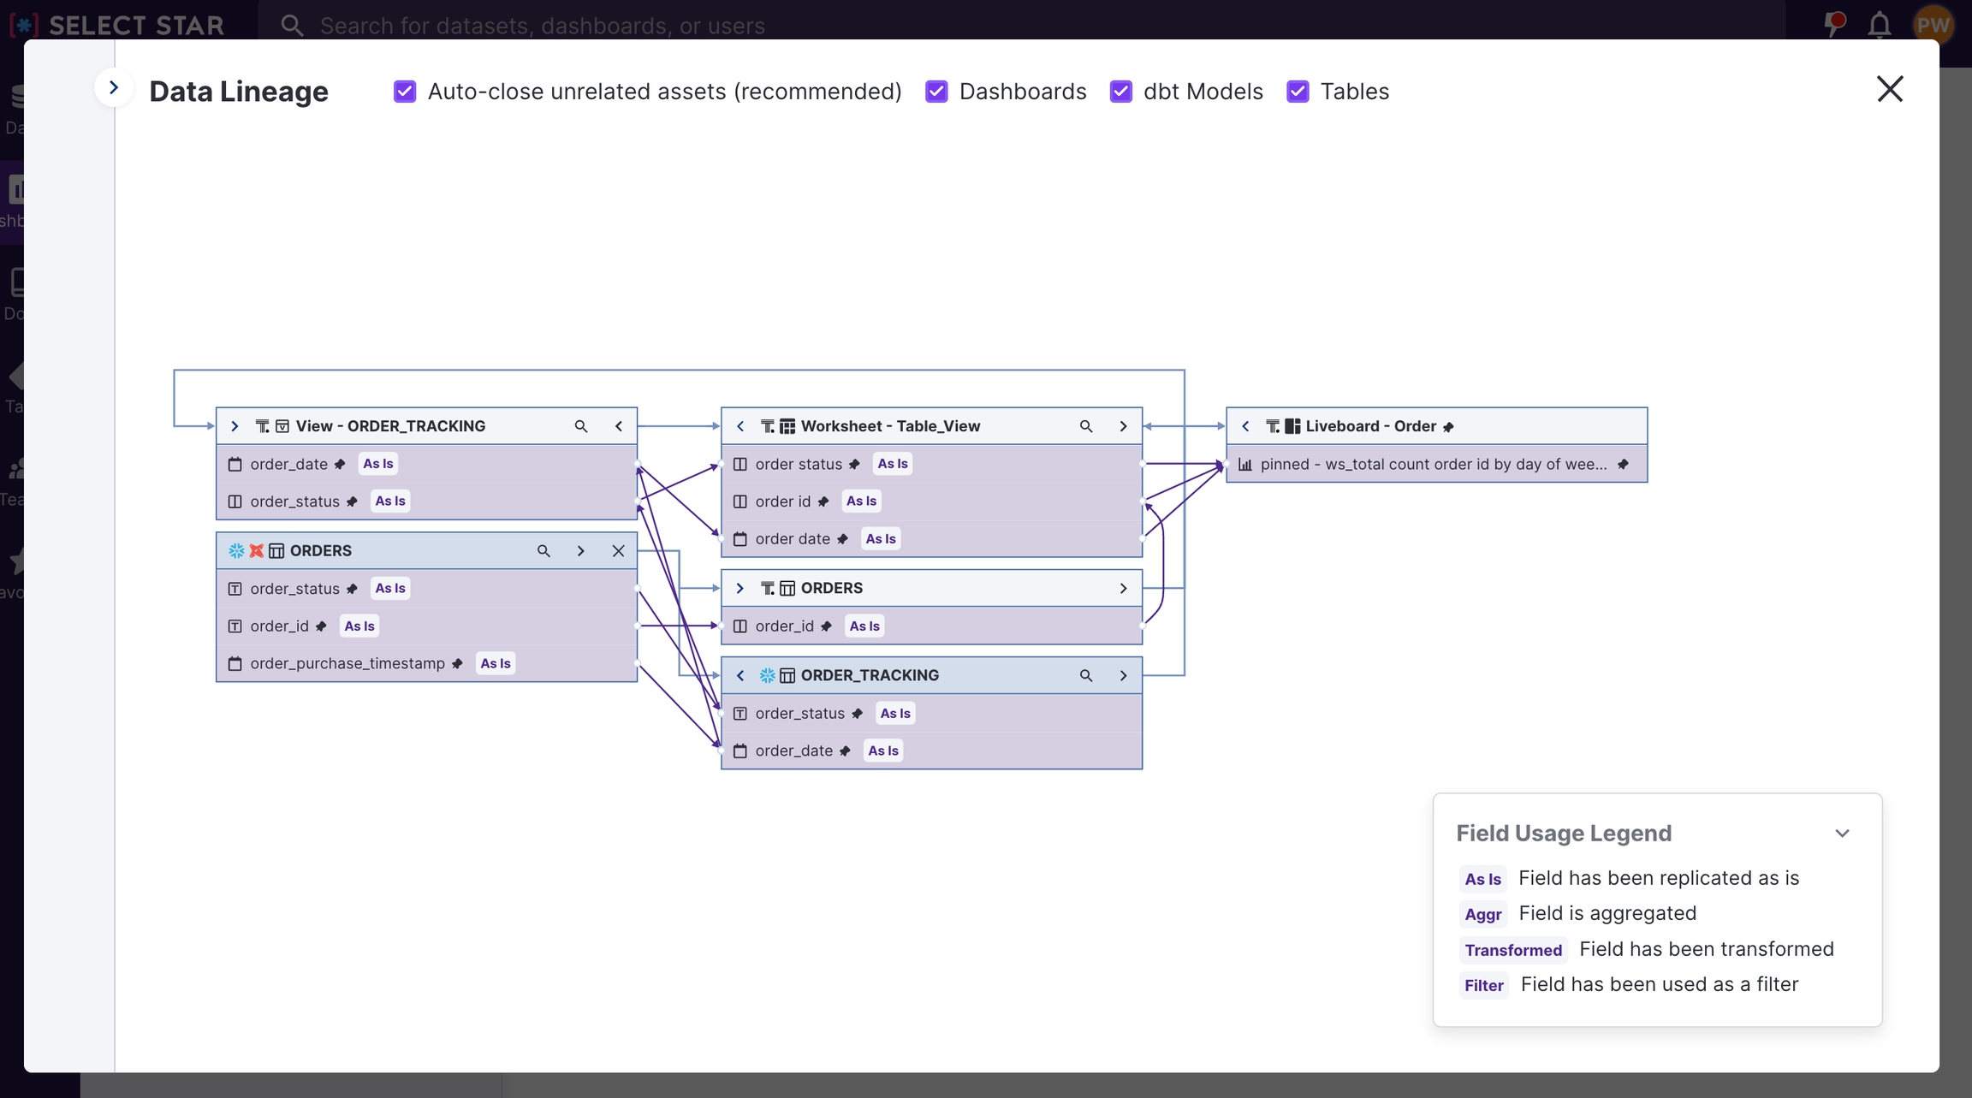Search fields in View - ORDER_TRACKING node
This screenshot has width=1972, height=1098.
581,426
